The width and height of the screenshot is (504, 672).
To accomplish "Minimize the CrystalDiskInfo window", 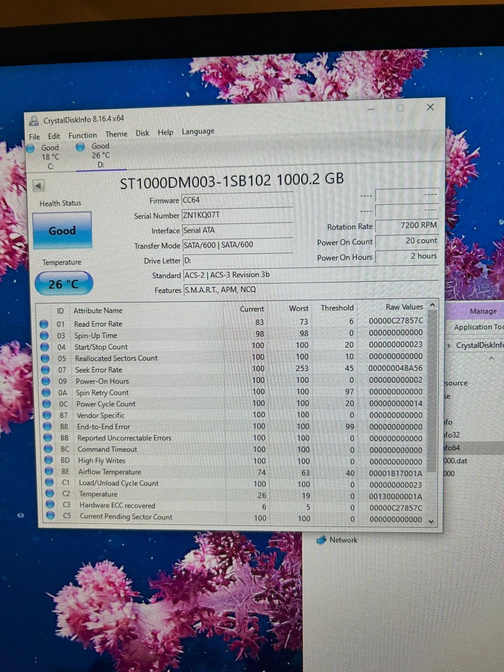I will point(371,109).
